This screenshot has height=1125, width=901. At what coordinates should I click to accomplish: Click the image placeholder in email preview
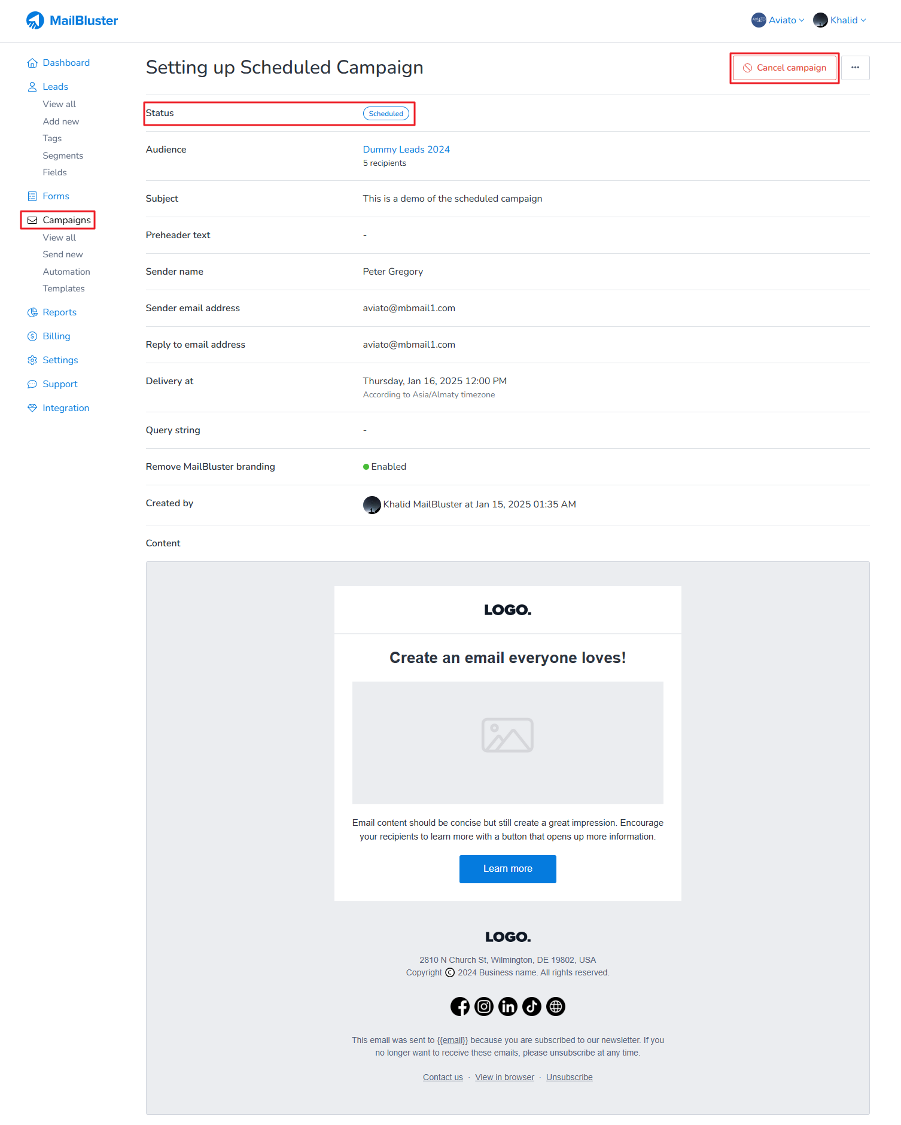click(508, 743)
